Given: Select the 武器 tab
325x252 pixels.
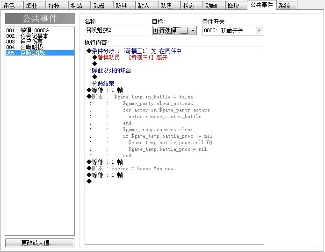Looking at the screenshot, I should click(x=101, y=6).
